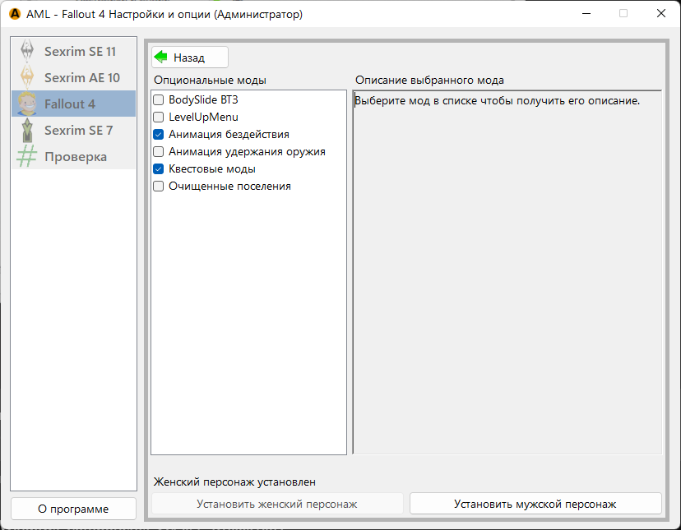Click the green Skyrim icon beside Sexrim SE 7
Viewport: 681px width, 530px height.
(27, 130)
